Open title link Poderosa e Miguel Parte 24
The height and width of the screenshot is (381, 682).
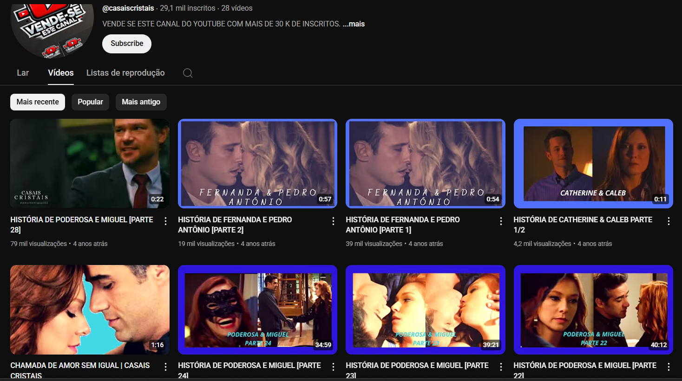tap(249, 370)
